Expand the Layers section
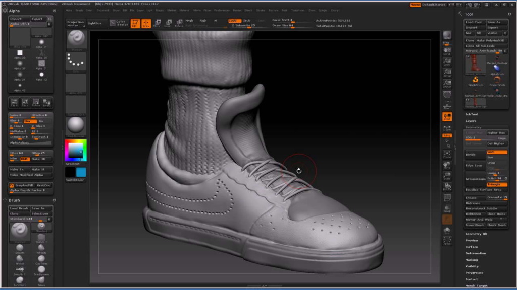Screen dimensions: 517x290 point(471,121)
